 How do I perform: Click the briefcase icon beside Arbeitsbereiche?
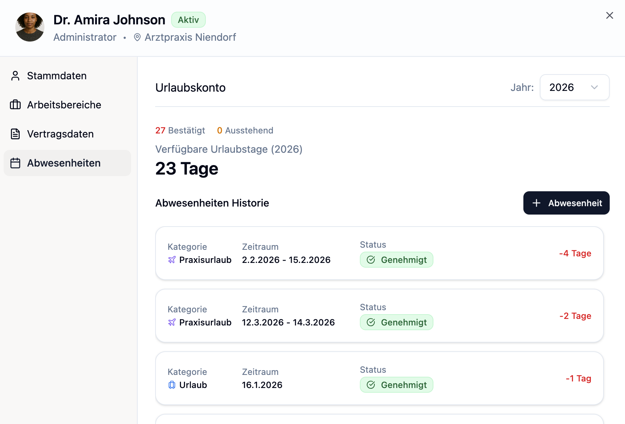[15, 105]
